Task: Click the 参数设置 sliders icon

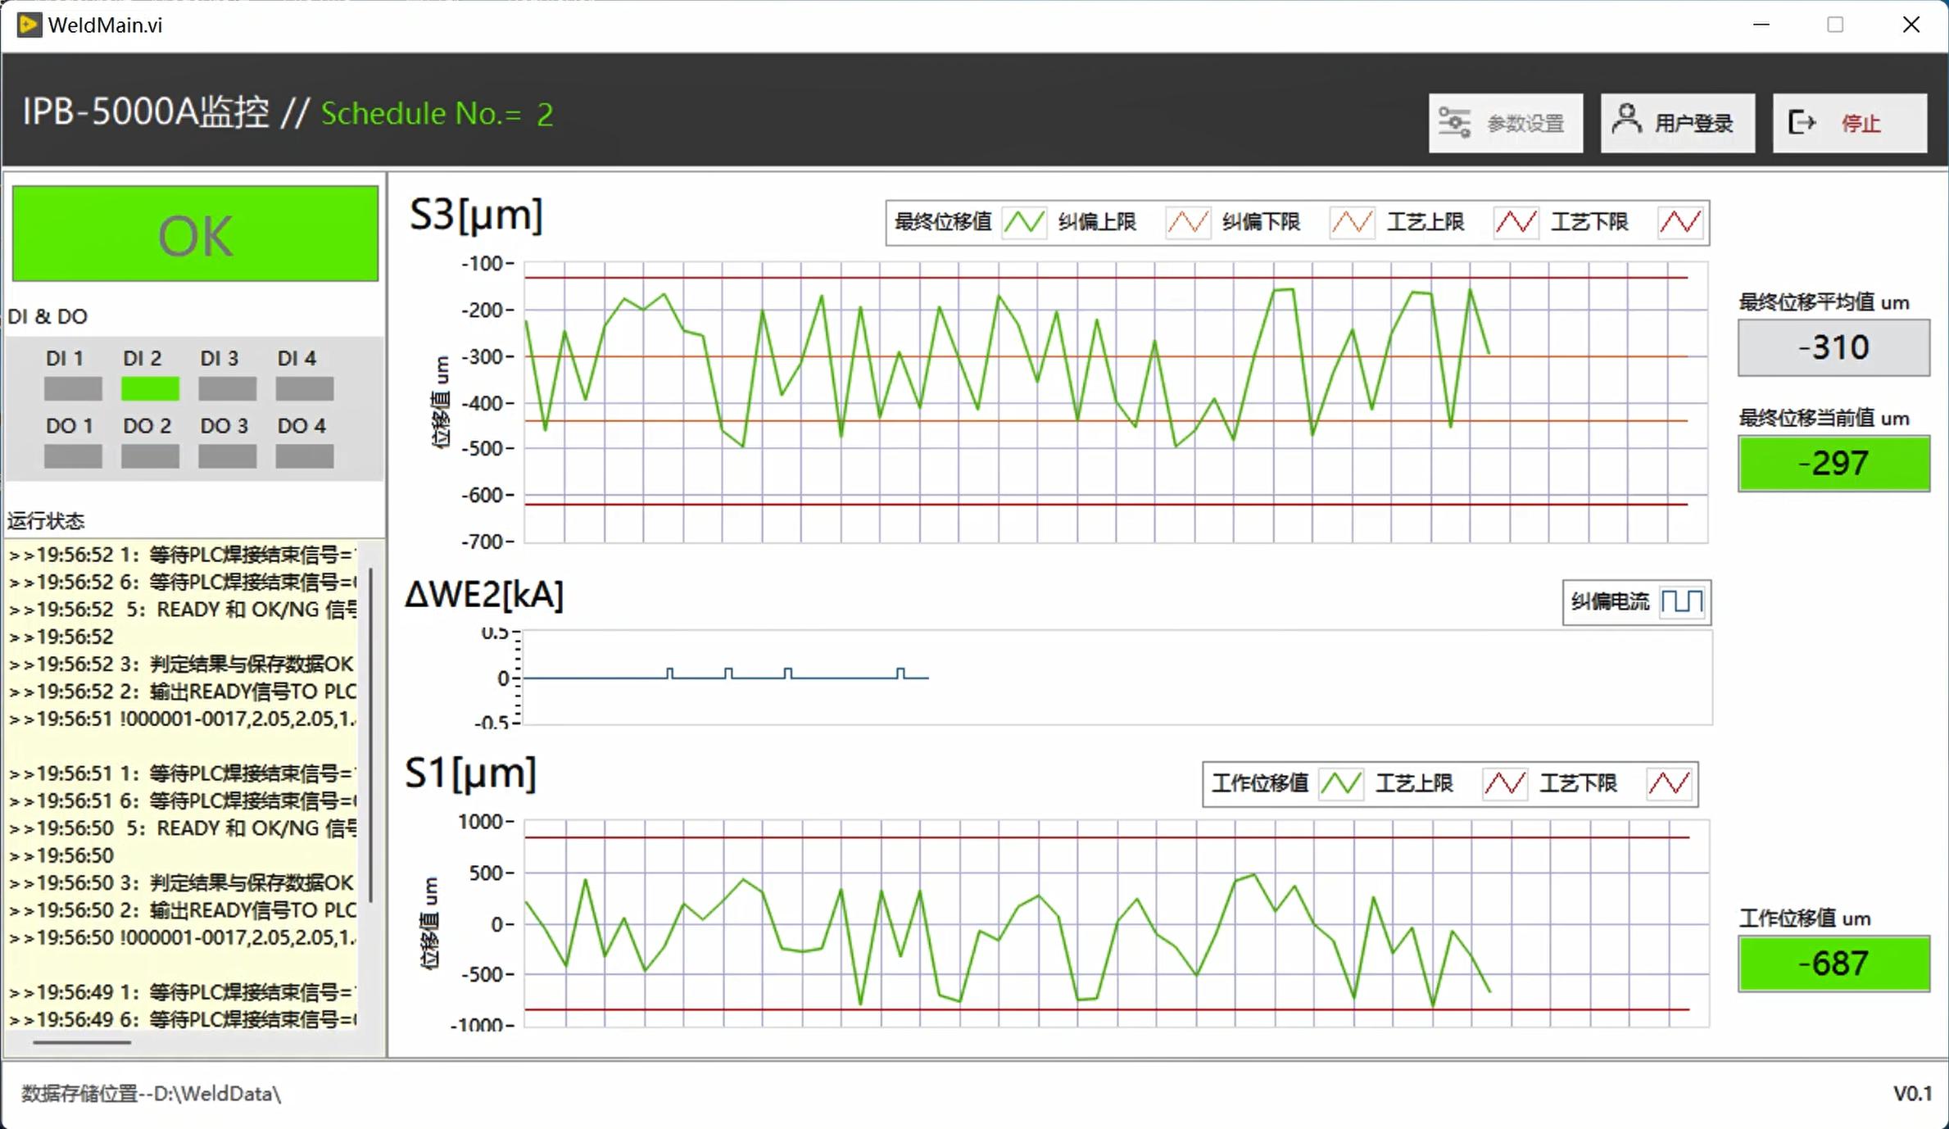Action: (1454, 123)
